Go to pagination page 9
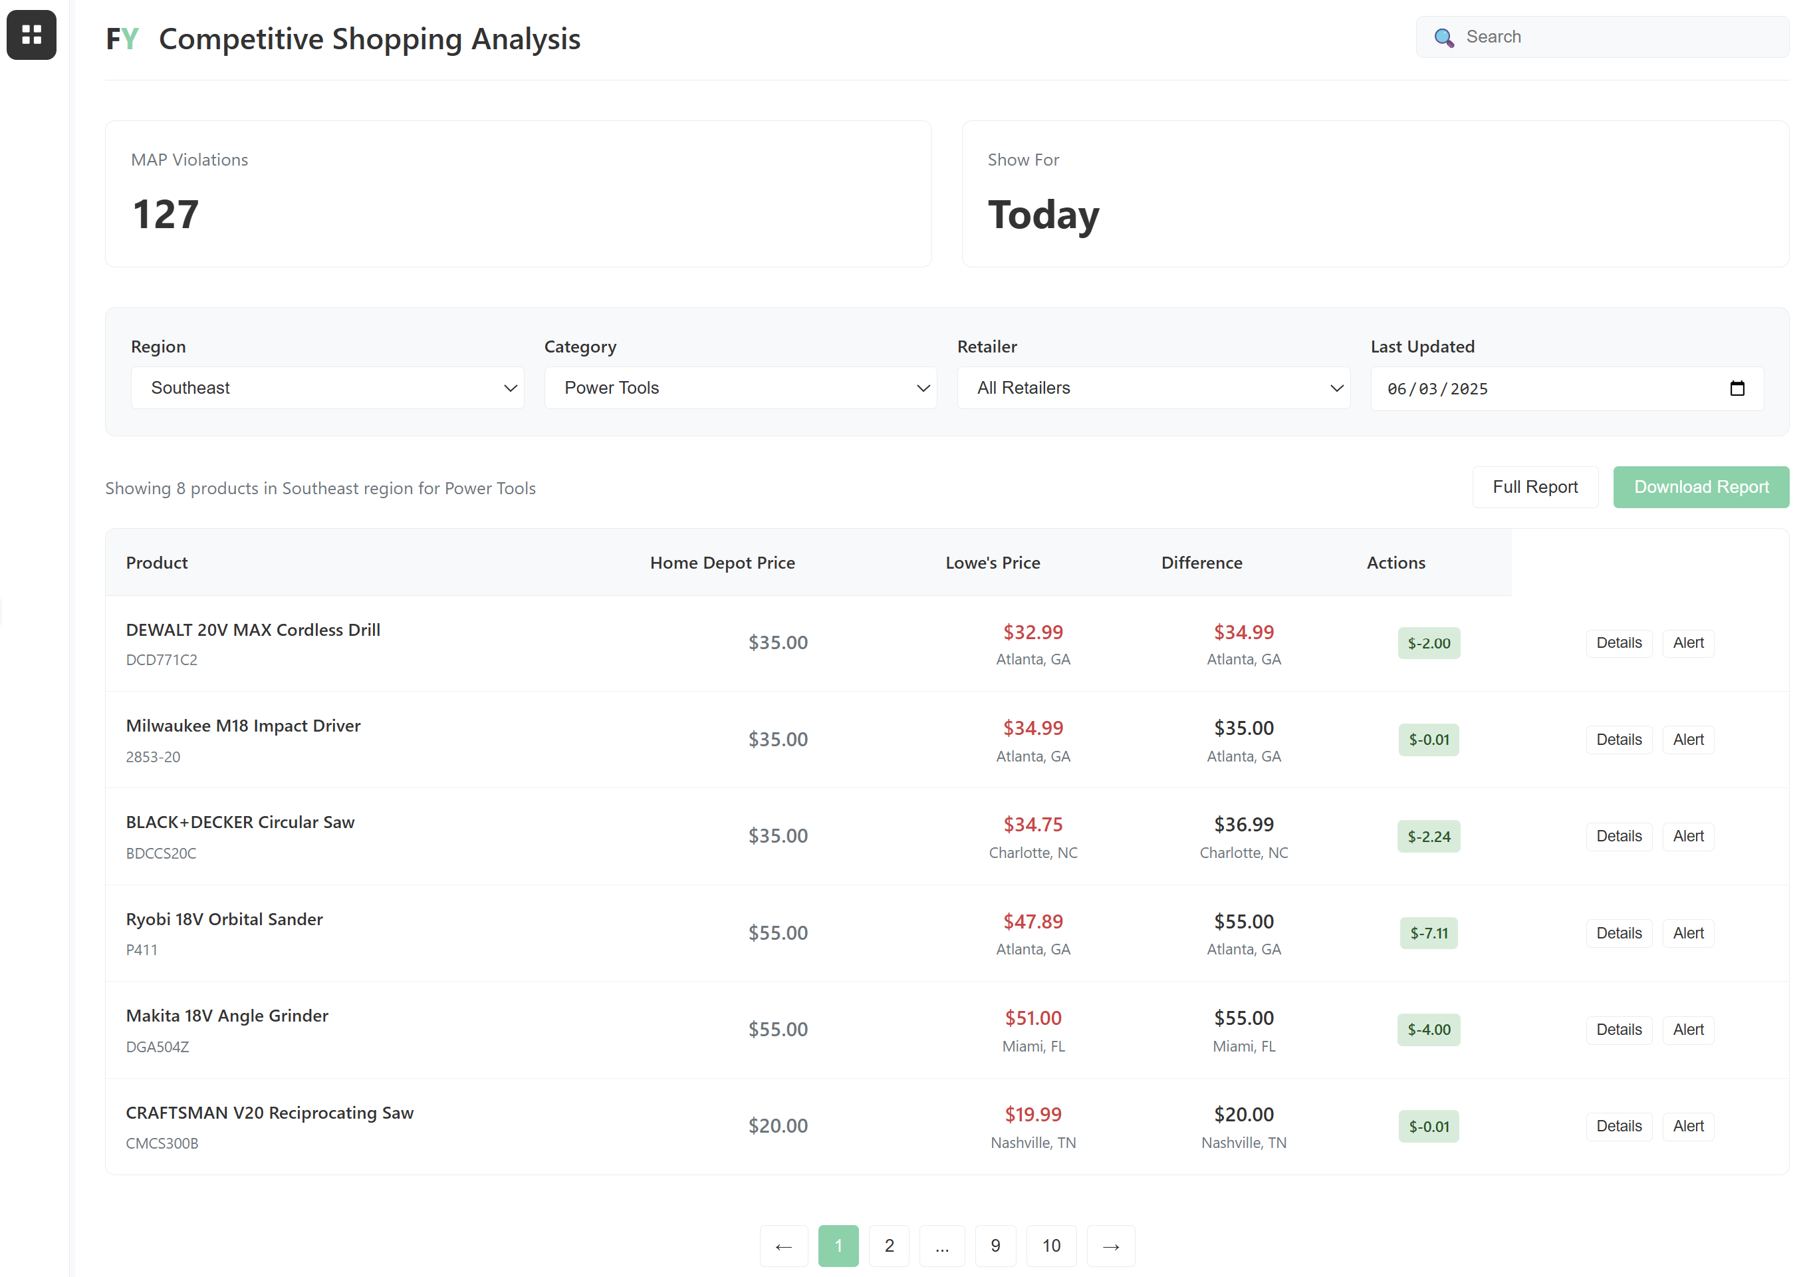Screen dimensions: 1815x1277 click(995, 1246)
